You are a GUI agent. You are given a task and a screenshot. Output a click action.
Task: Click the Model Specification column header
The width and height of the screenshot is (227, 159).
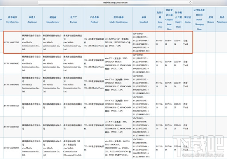point(119,19)
